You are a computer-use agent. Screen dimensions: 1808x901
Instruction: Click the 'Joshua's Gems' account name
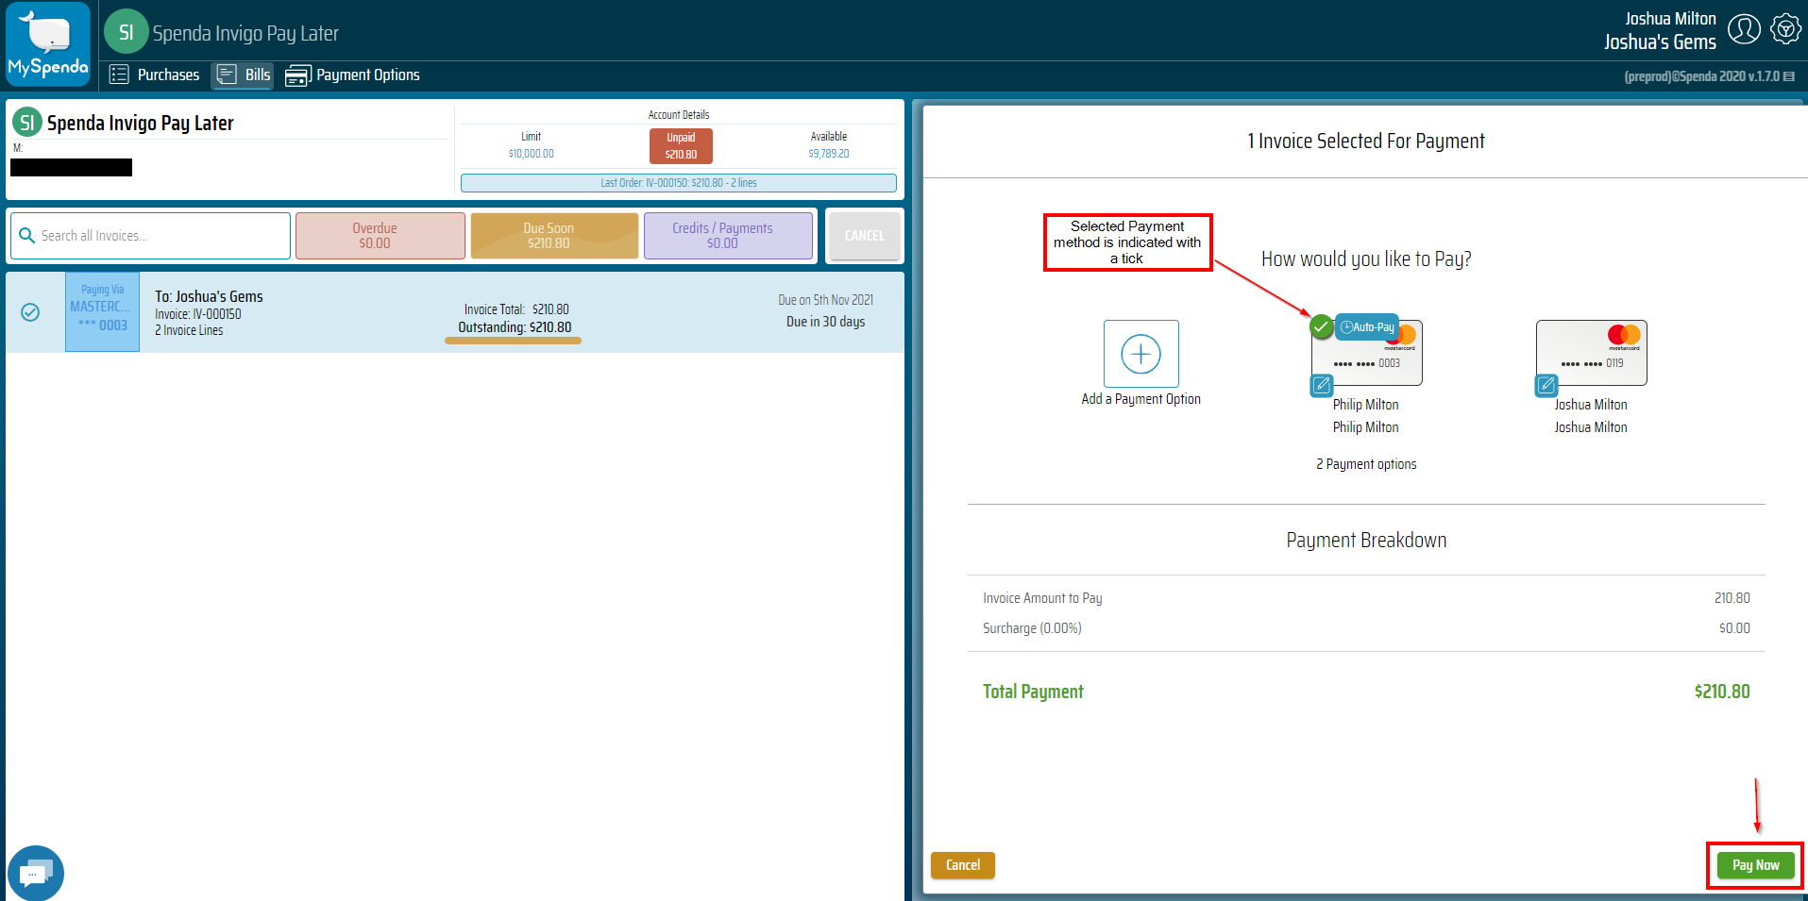pyautogui.click(x=1660, y=42)
